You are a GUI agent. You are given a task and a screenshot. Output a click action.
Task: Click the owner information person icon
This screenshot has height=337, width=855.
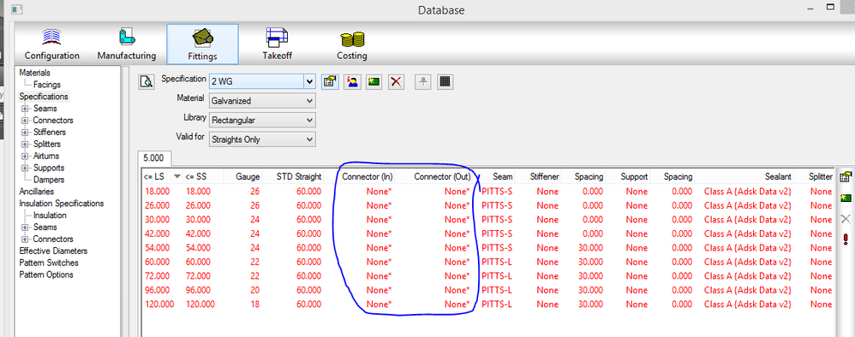[353, 81]
